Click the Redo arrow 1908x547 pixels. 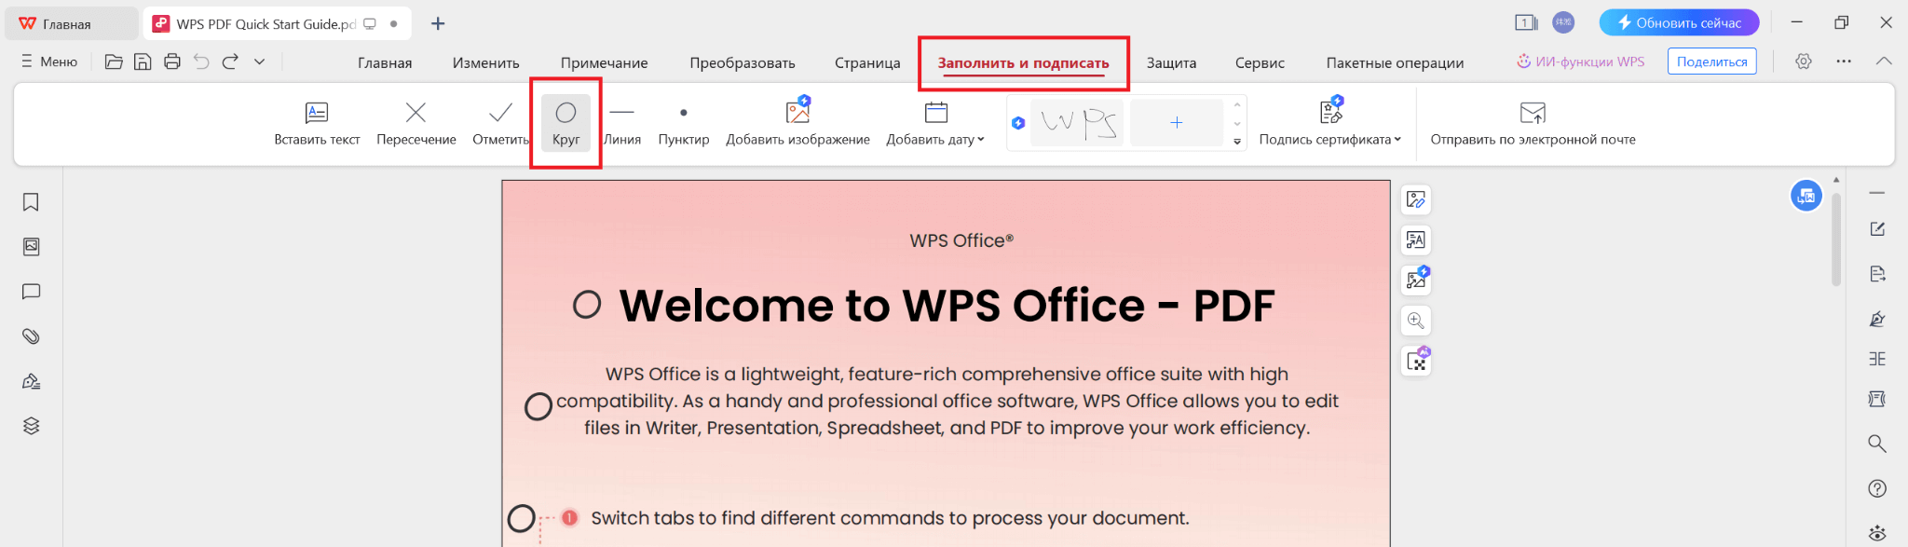[x=230, y=62]
